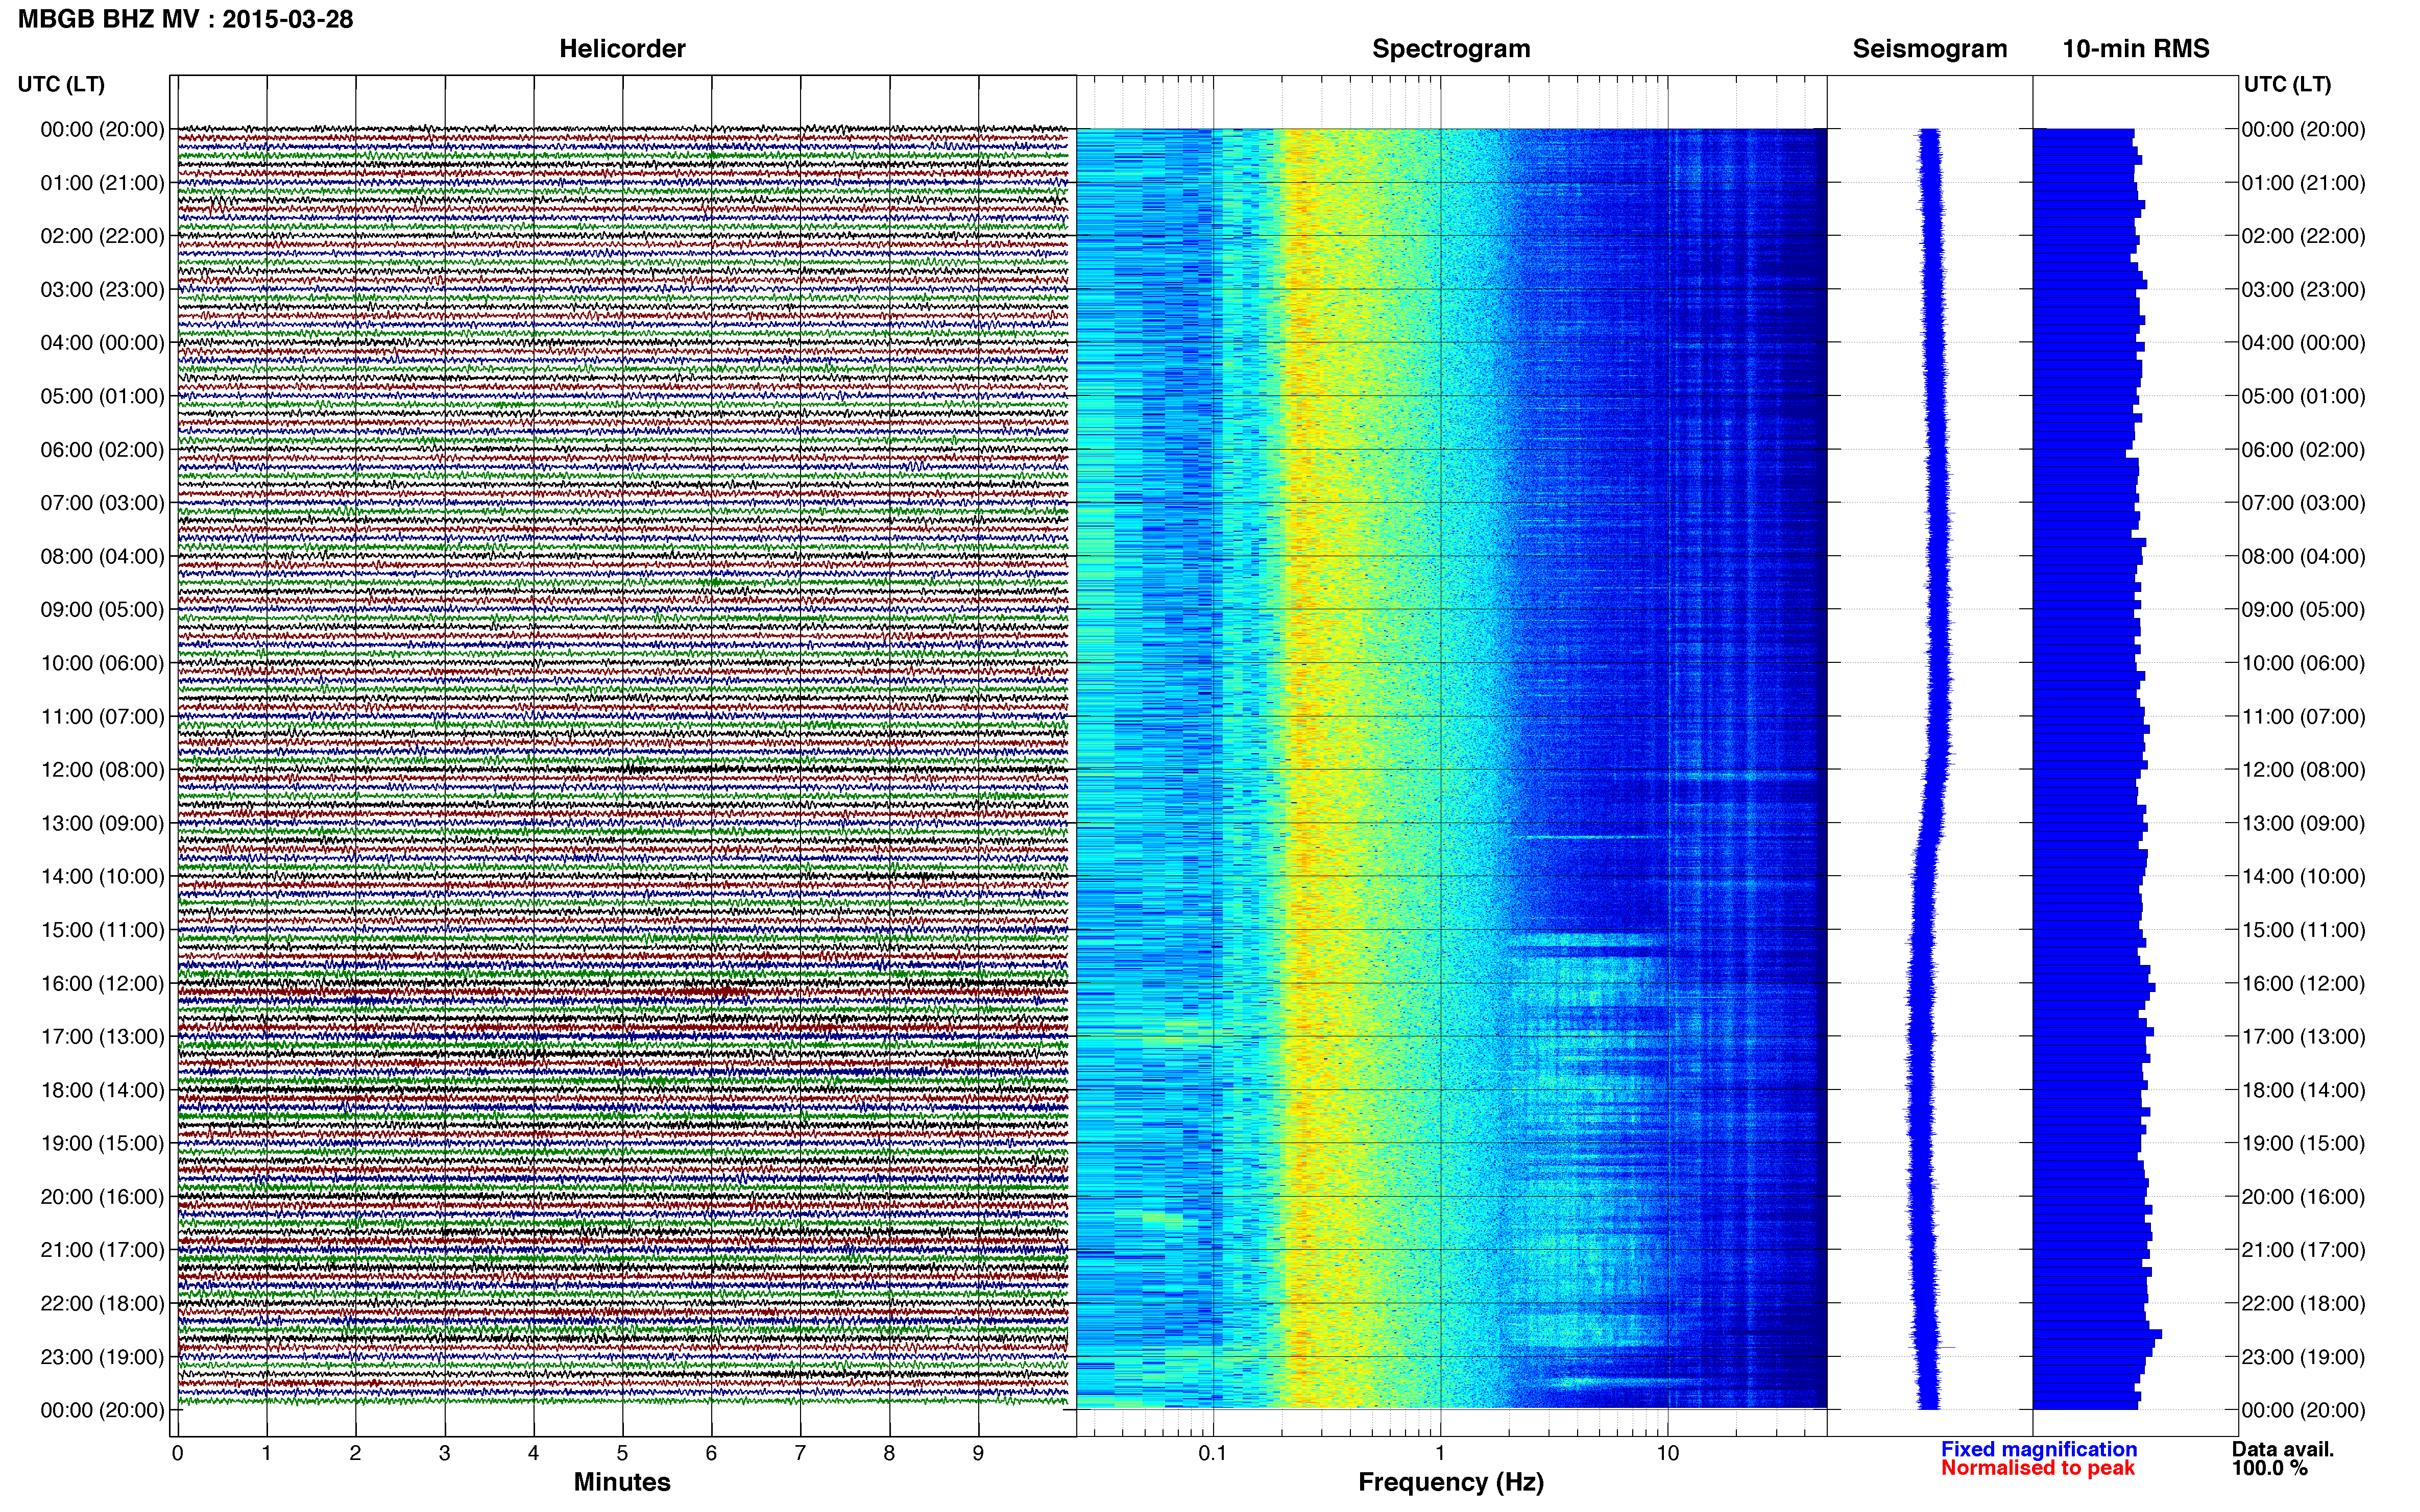Screen dimensions: 2420x1512
Task: Click left time label '12:00 (08:00)'
Action: click(x=102, y=770)
